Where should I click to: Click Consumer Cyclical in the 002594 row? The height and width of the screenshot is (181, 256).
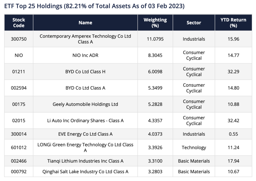pos(194,88)
